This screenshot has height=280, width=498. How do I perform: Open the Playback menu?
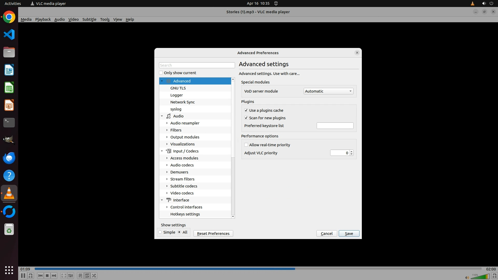pos(43,19)
